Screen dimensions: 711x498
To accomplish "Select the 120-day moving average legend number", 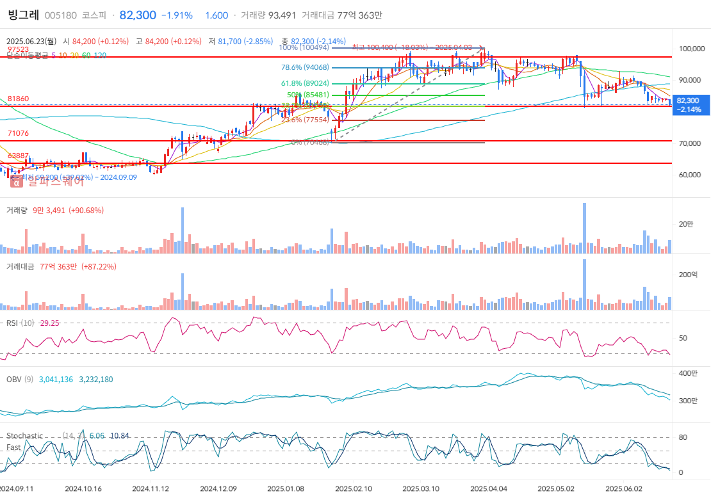I will click(x=100, y=55).
